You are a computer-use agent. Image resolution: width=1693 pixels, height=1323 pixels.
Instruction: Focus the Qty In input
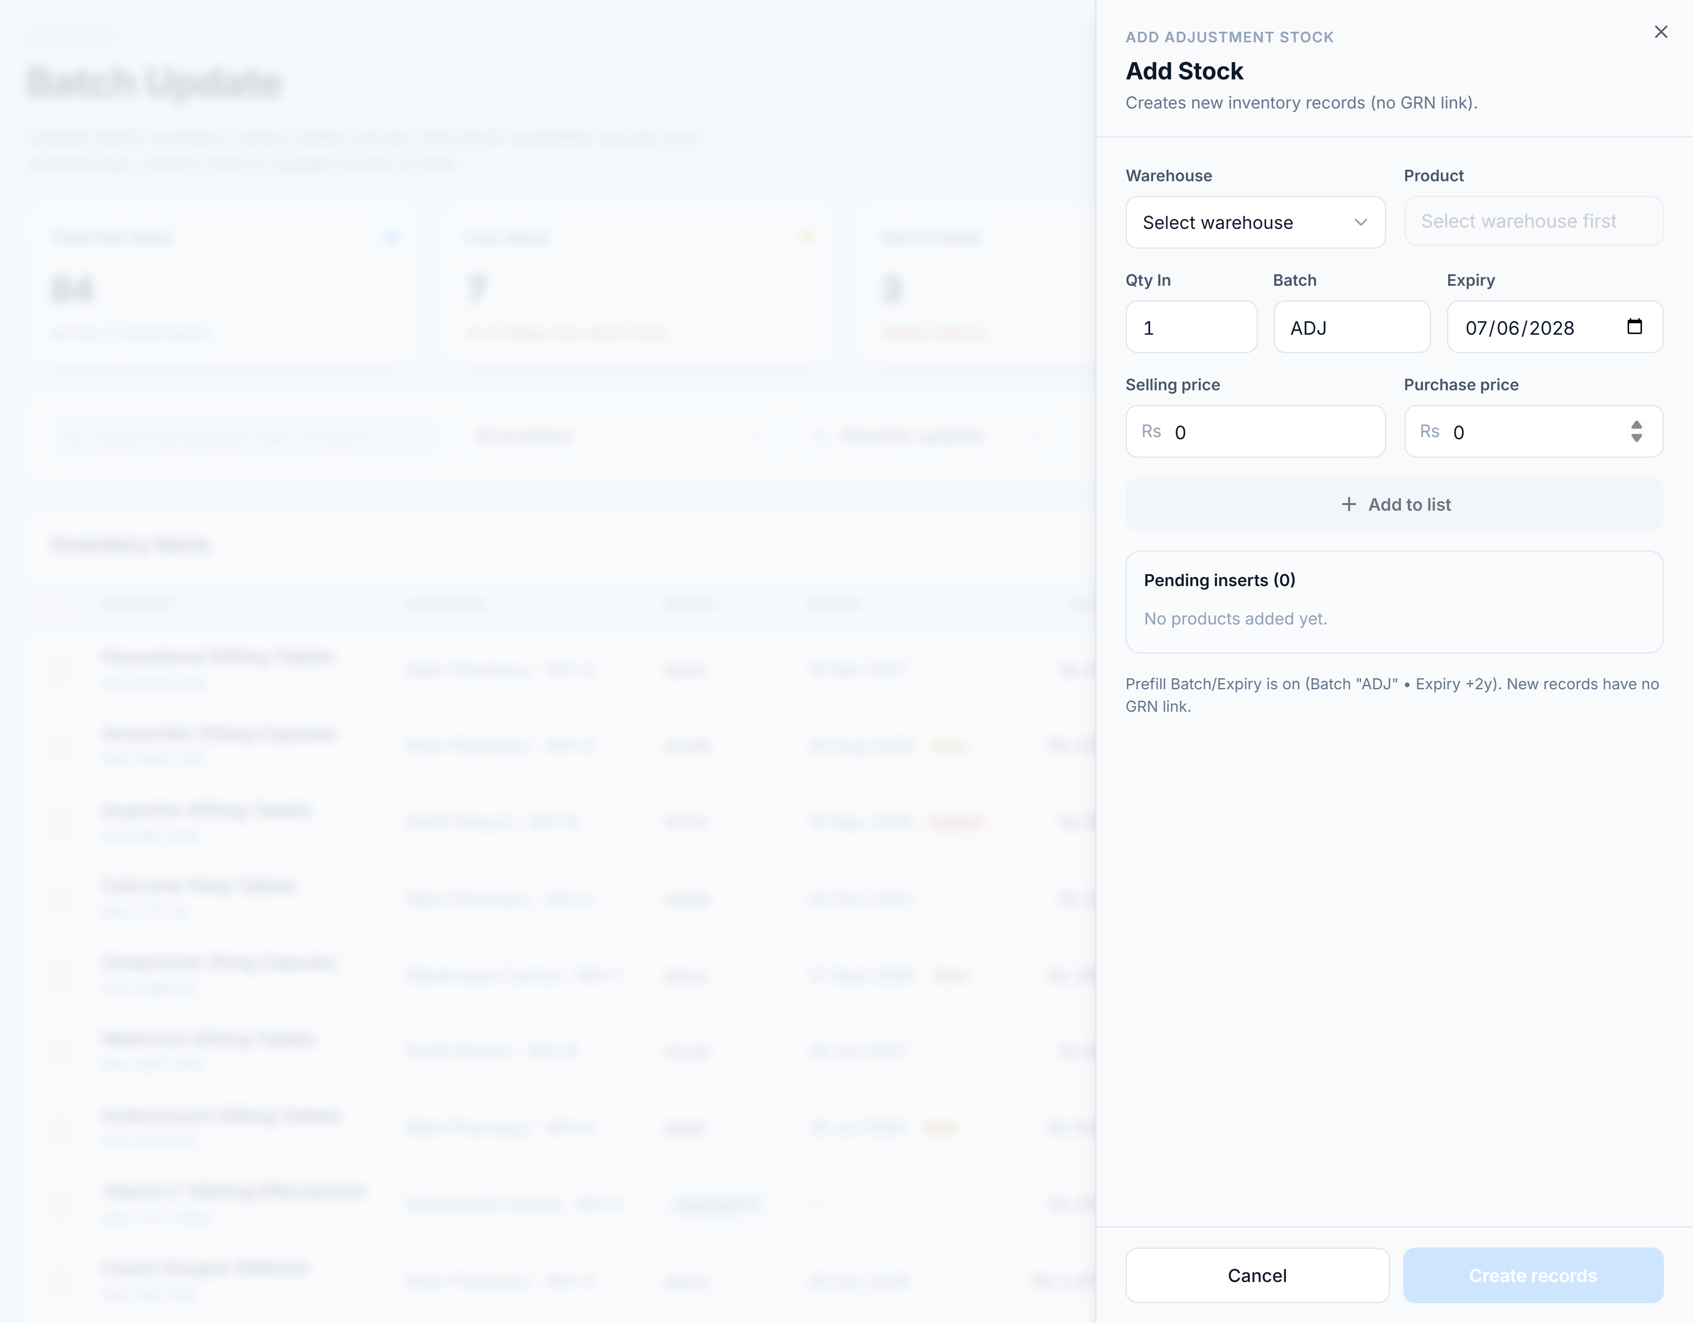coord(1191,327)
